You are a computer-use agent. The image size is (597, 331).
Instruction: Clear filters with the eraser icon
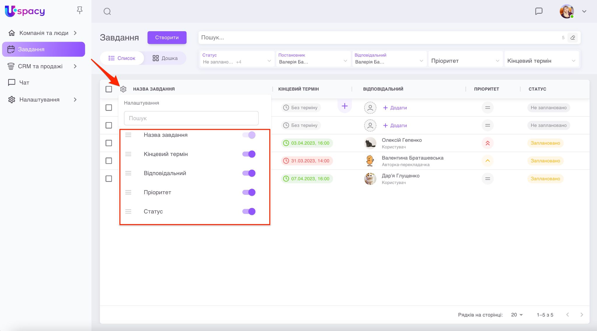tap(573, 38)
